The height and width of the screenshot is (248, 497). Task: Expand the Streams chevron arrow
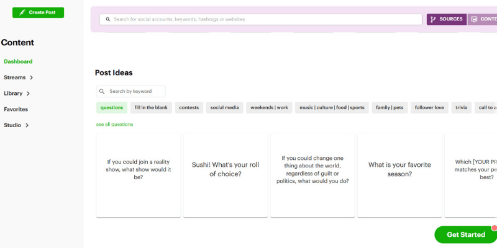point(32,77)
